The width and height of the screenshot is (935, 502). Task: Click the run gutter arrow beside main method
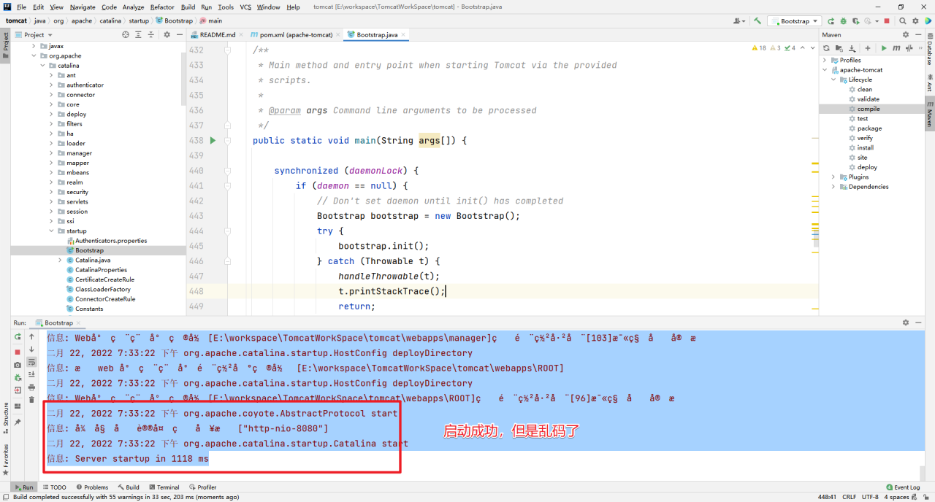click(213, 140)
